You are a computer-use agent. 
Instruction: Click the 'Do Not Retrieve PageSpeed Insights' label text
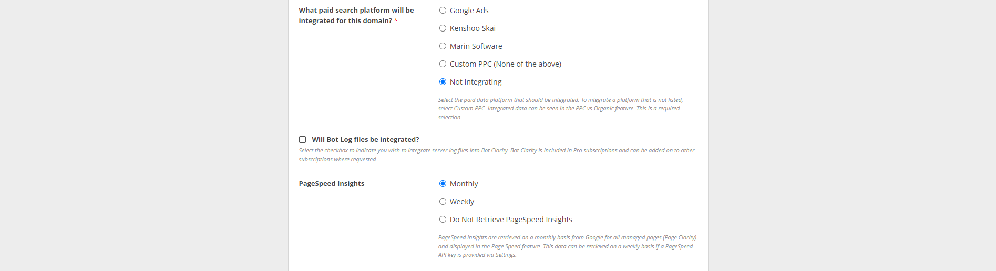[510, 220]
